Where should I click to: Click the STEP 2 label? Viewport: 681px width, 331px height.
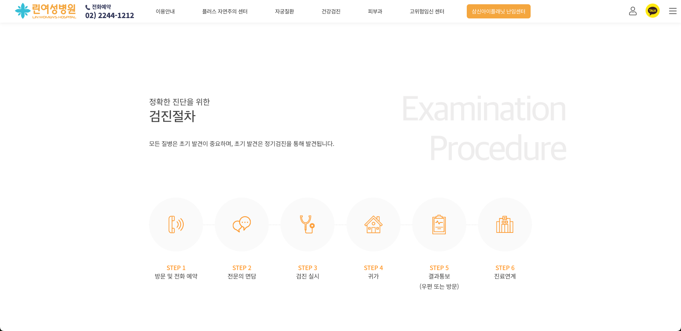point(242,268)
